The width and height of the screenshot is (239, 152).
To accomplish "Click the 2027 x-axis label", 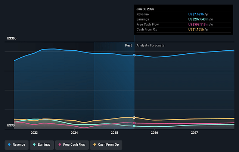I will pyautogui.click(x=195, y=133).
